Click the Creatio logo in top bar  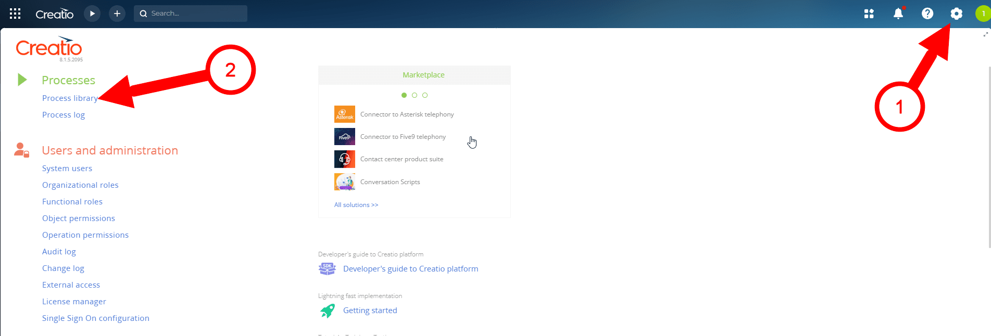tap(54, 14)
